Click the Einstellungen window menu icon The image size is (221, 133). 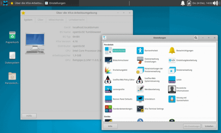(105, 38)
